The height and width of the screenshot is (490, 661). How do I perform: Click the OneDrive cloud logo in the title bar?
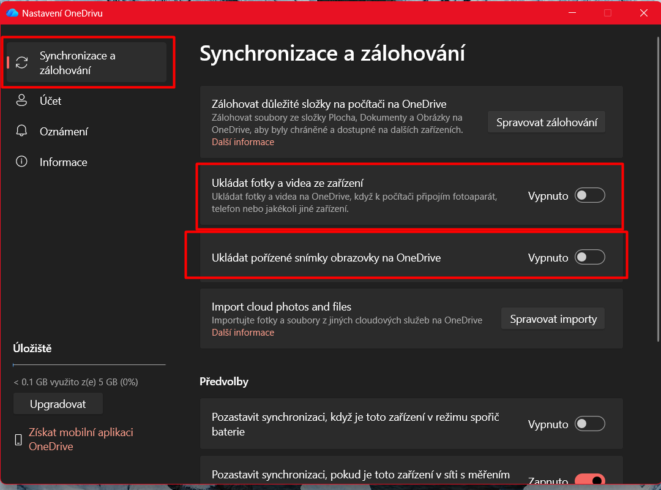[11, 12]
